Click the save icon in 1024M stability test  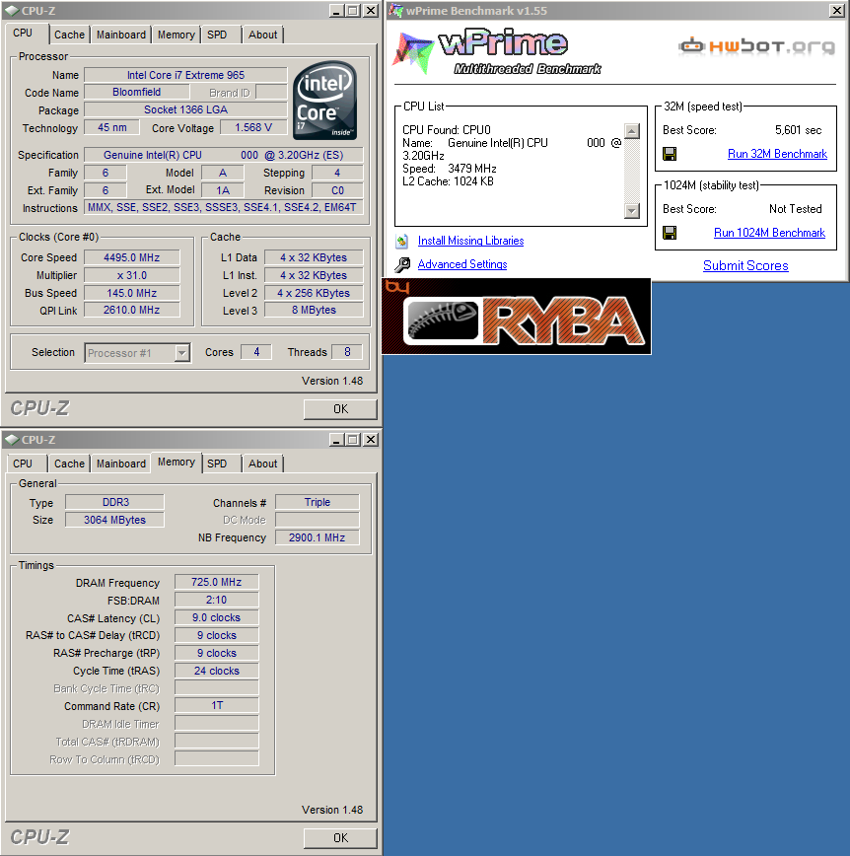click(x=670, y=233)
